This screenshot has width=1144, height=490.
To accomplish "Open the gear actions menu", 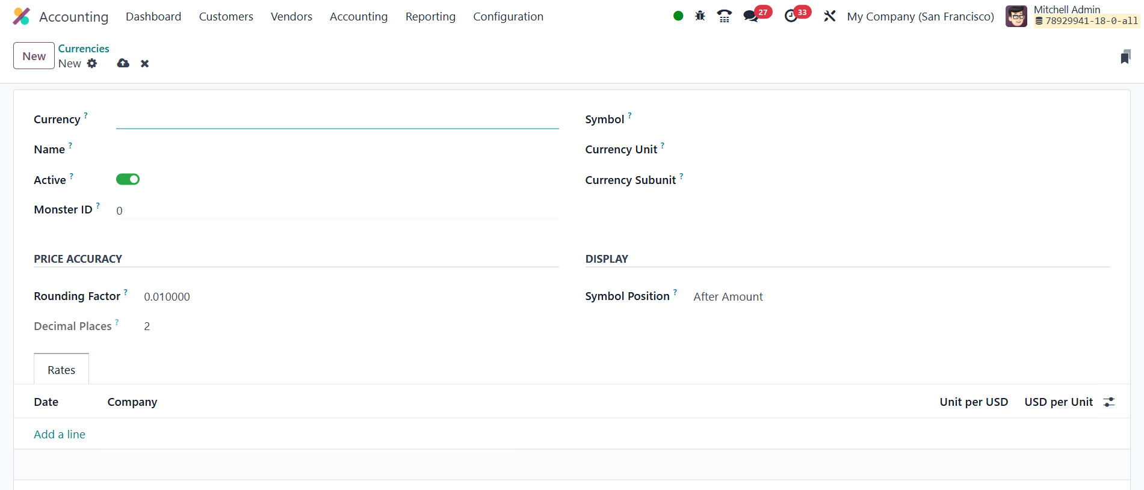I will point(92,63).
